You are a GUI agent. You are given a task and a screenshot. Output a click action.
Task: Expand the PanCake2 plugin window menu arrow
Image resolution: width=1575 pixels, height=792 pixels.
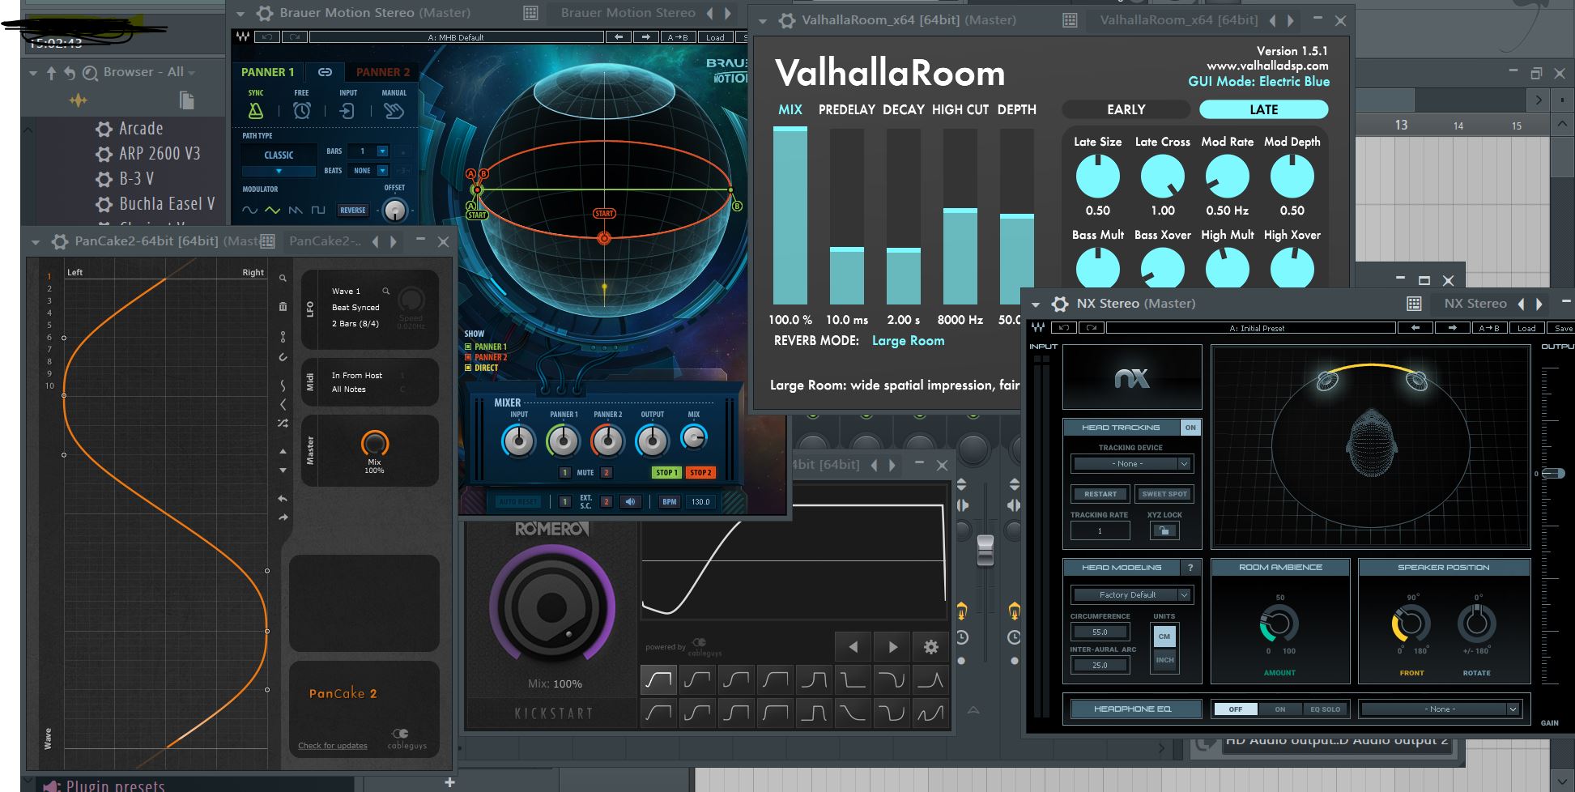coord(35,241)
